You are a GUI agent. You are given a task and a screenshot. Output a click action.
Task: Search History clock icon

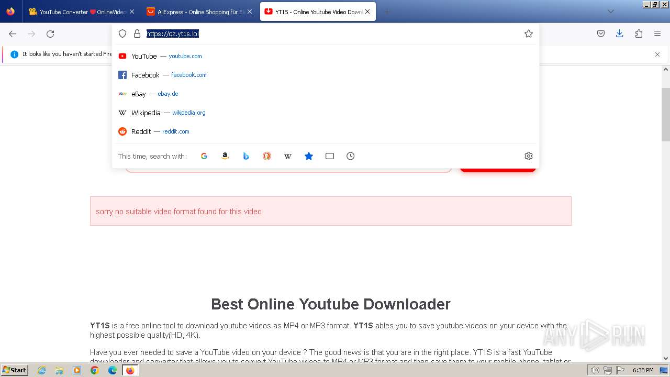click(x=351, y=156)
